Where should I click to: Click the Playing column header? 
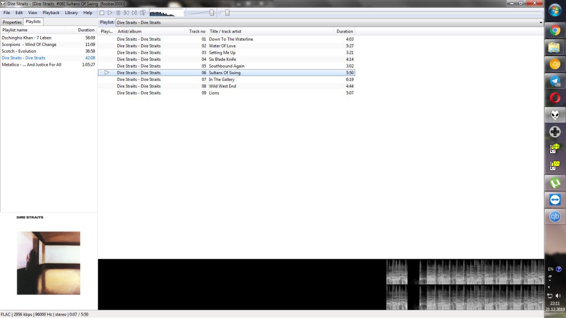[x=107, y=31]
